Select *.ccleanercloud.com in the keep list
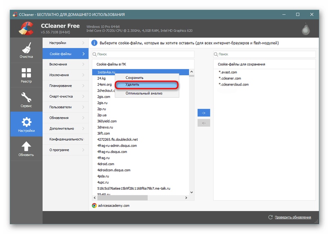329x234 pixels. pyautogui.click(x=234, y=84)
